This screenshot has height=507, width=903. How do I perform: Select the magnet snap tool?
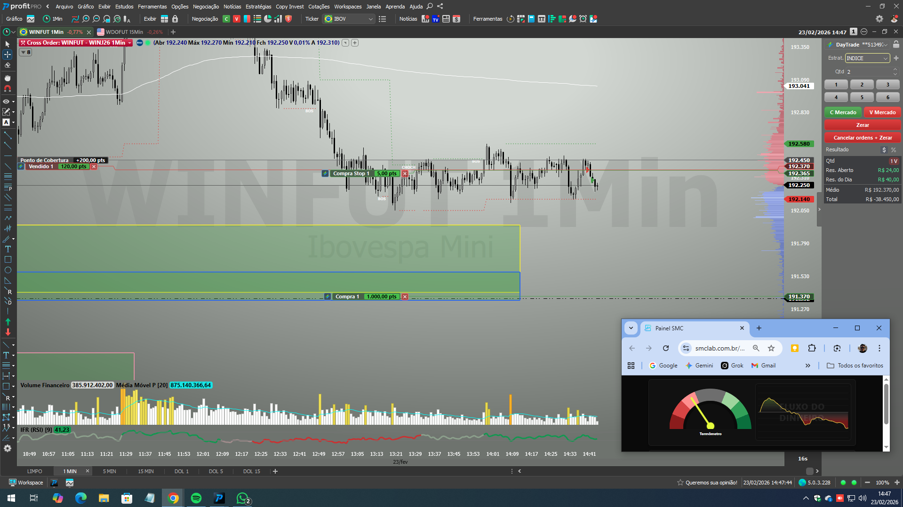point(8,88)
